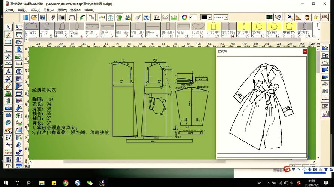Open the 显示(V) menu
Screen dimensions: 334x187
62,10
